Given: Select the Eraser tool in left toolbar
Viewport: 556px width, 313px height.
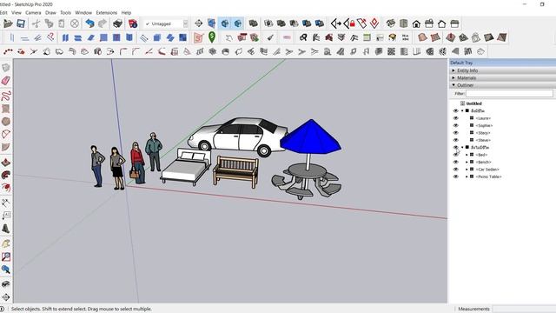Looking at the screenshot, I should (x=6, y=81).
